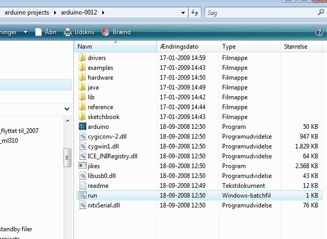Viewport: 327px width, 239px height.
Task: Sort by the Ændringsdato column header
Action: [x=188, y=47]
